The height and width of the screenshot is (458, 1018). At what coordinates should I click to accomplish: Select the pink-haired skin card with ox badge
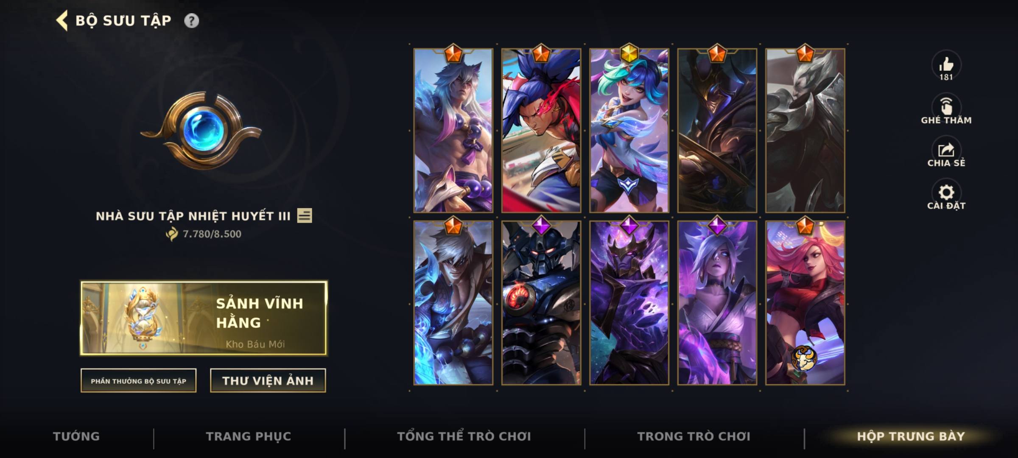coord(805,303)
